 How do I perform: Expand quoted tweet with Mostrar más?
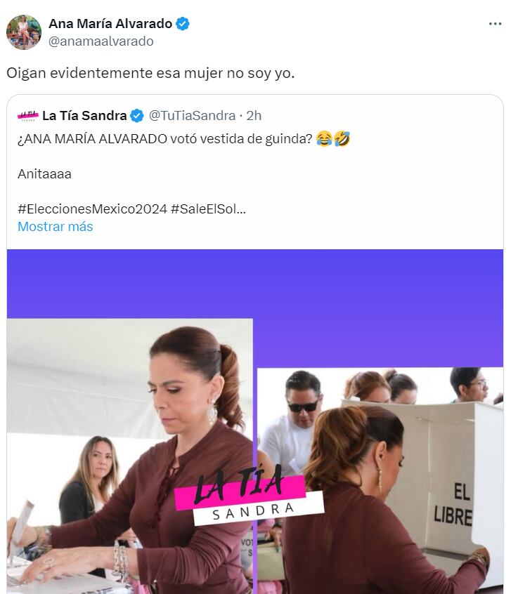pos(56,227)
